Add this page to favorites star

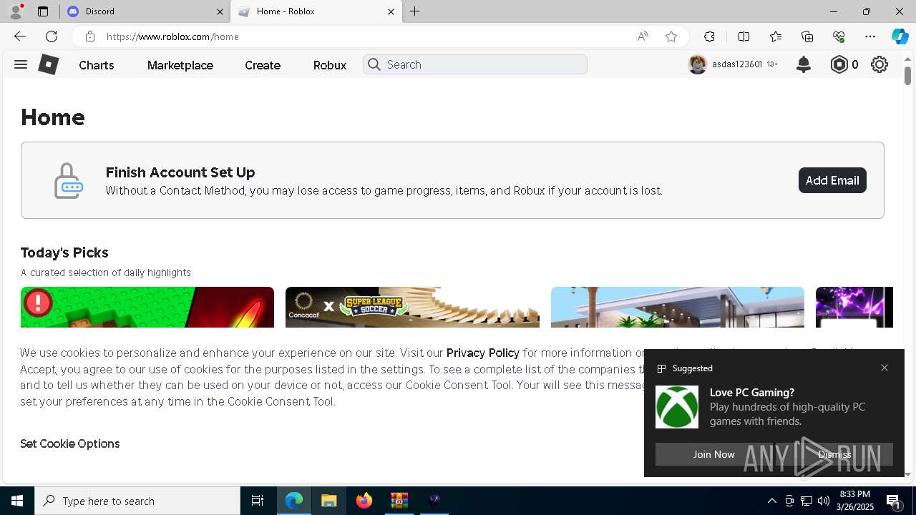click(x=671, y=36)
